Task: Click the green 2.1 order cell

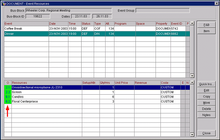Action: click(8, 87)
